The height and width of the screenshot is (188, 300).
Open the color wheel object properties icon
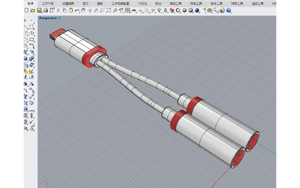[x=178, y=10]
